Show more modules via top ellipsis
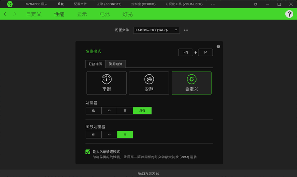This screenshot has width=297, height=177. click(x=213, y=4)
